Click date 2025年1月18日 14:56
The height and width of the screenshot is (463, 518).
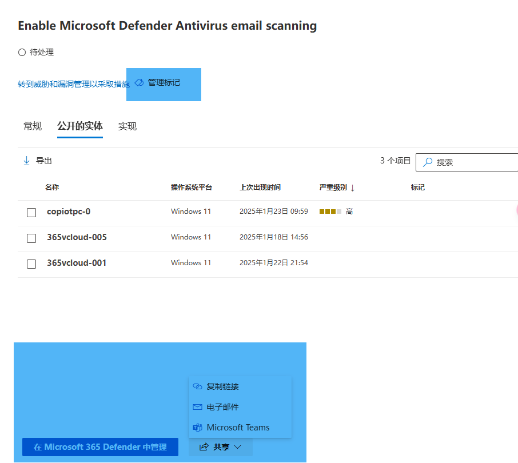click(x=274, y=237)
